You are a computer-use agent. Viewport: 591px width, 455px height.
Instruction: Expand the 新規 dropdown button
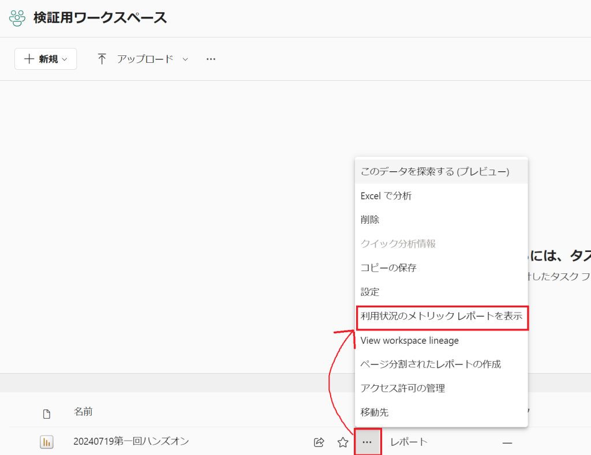point(46,59)
